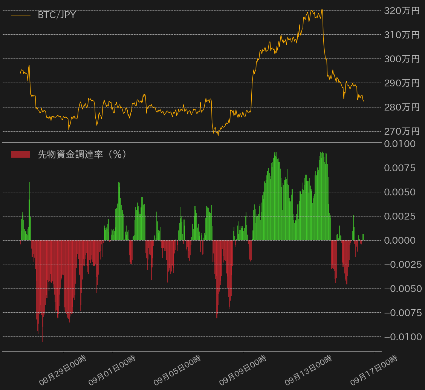Image resolution: width=425 pixels, height=390 pixels.
Task: Click the orange BTC/JPY legend line
Action: click(21, 15)
